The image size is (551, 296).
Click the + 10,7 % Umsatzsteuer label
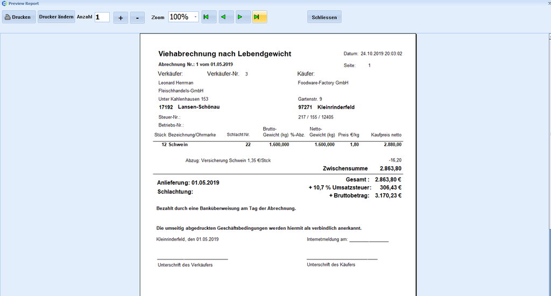[340, 188]
